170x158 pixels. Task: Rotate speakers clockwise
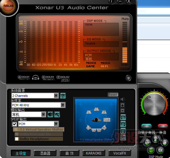[123, 124]
